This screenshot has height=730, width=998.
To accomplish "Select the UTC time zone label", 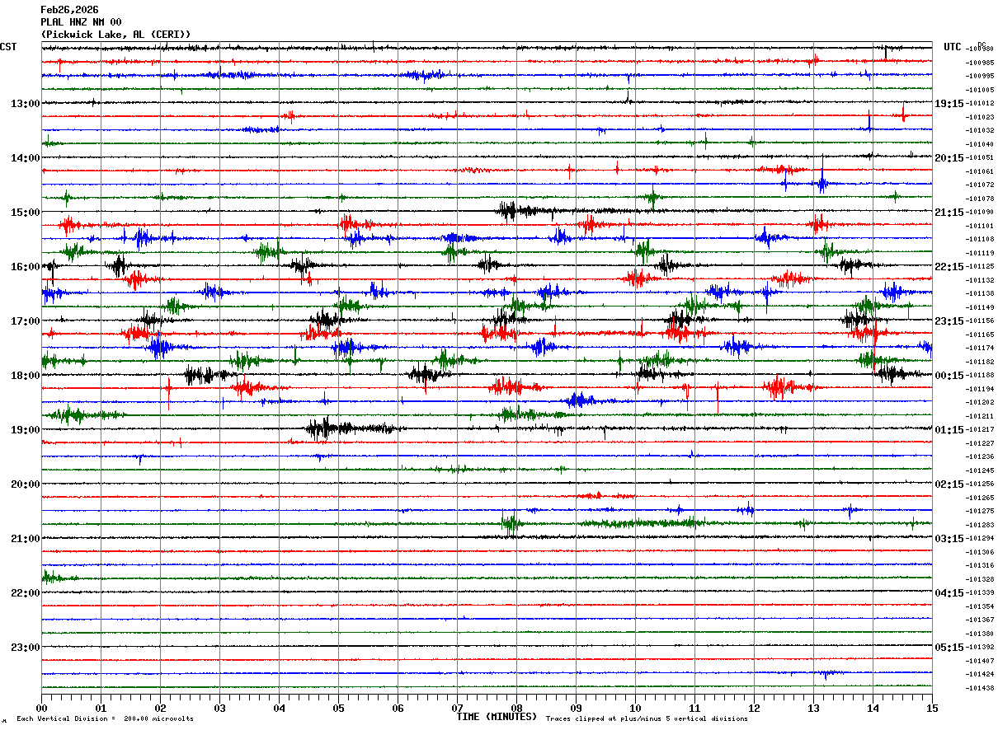I will tap(953, 47).
